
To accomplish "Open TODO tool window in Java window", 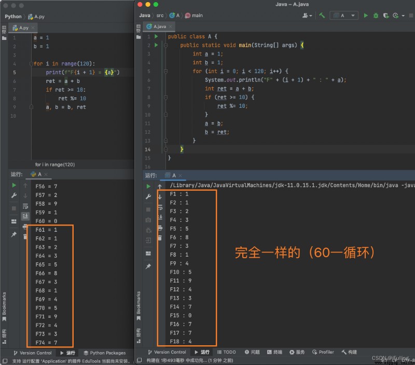I will (227, 352).
